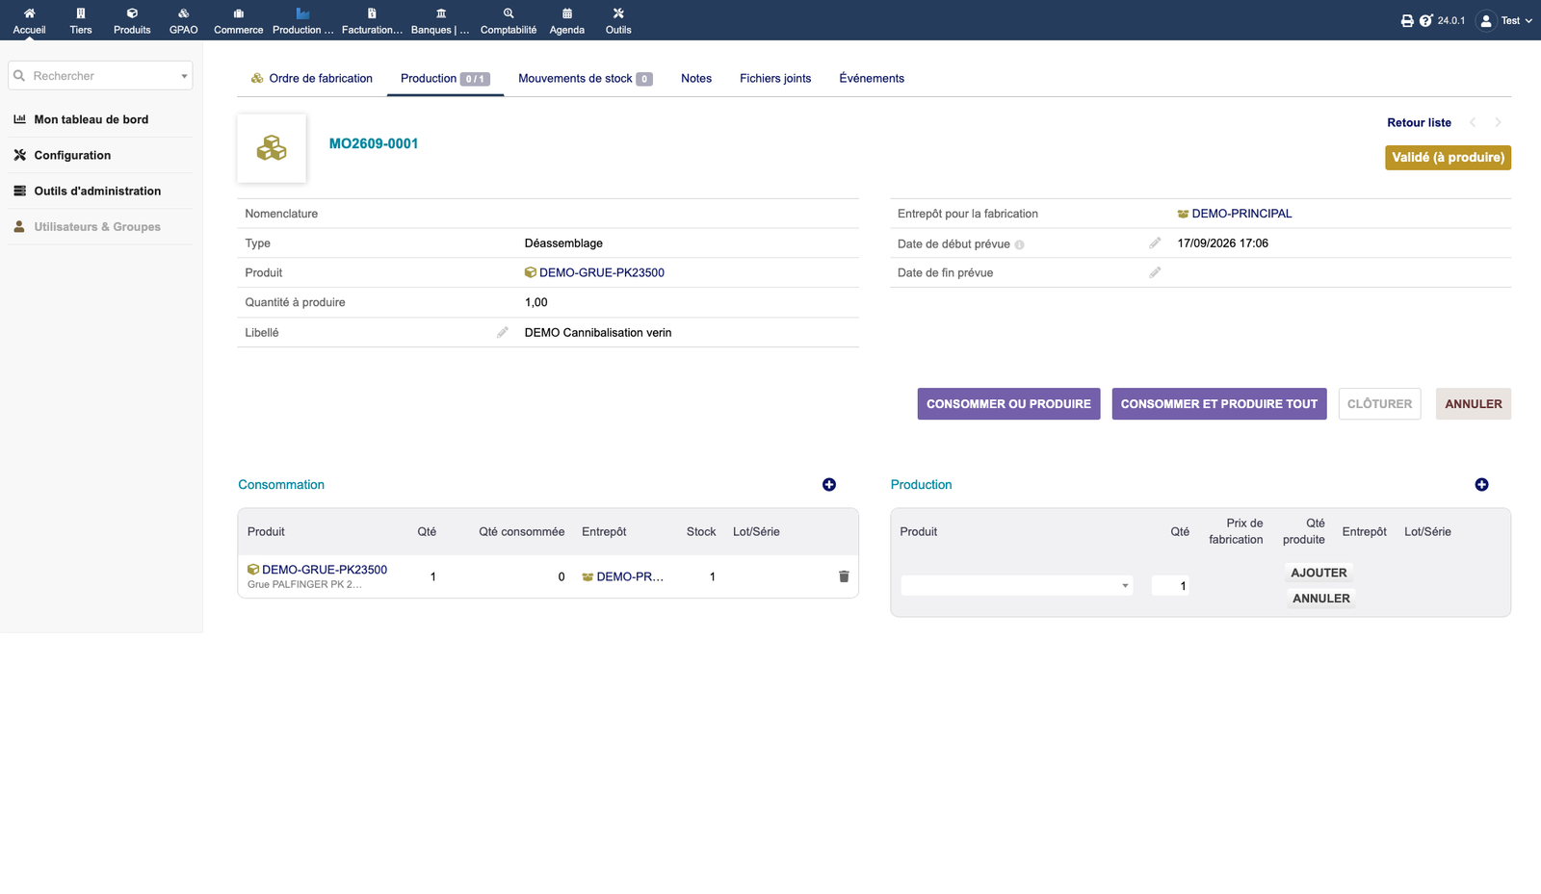The height and width of the screenshot is (894, 1541).
Task: Click the AJOUTER button
Action: pos(1319,573)
